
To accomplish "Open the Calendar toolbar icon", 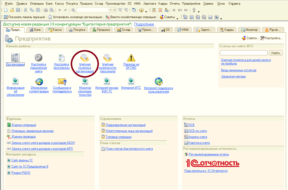I will [x=160, y=10].
